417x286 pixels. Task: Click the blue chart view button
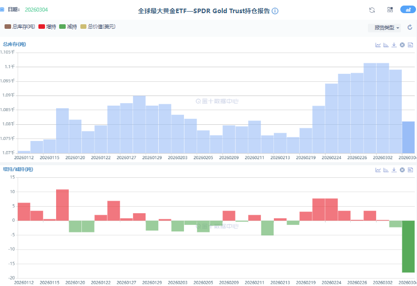click(407, 10)
